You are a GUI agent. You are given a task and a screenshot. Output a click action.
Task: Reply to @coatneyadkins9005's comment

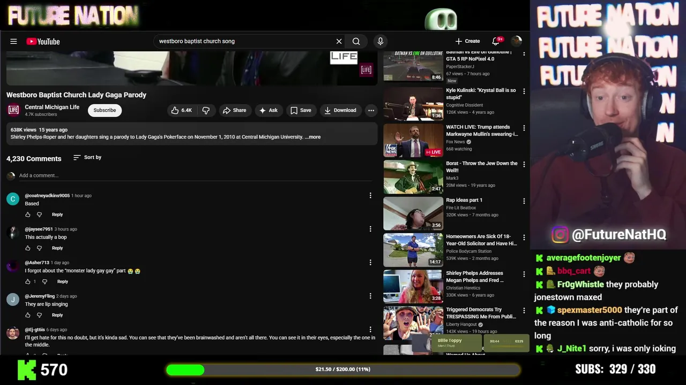pos(57,214)
